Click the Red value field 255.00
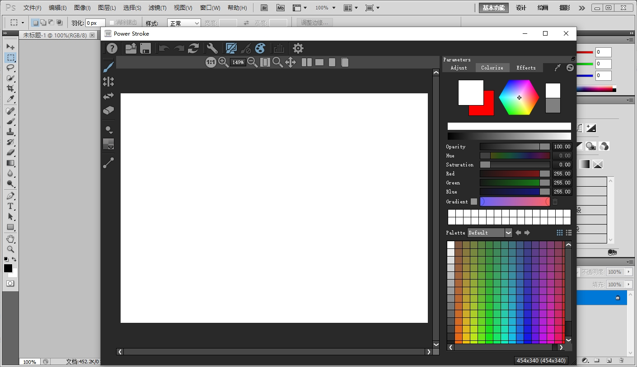 [x=562, y=174]
